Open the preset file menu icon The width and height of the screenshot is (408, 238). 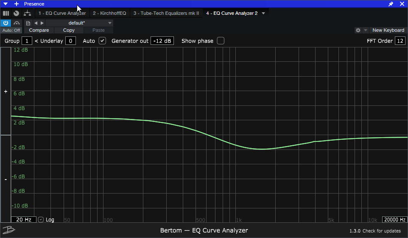tap(28, 23)
